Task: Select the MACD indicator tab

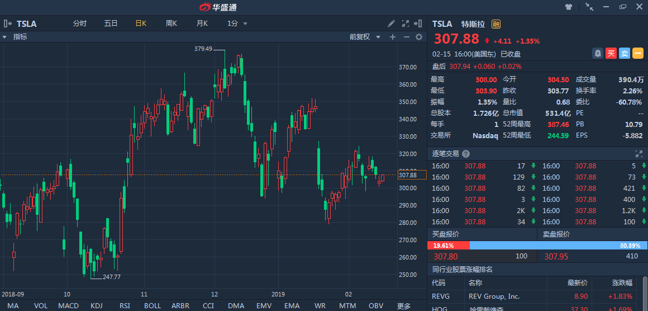Action: pyautogui.click(x=68, y=306)
